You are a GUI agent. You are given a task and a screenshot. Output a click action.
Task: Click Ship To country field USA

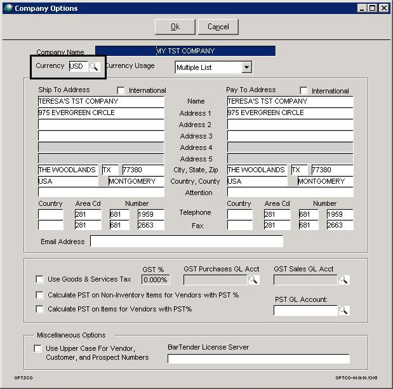pos(68,181)
